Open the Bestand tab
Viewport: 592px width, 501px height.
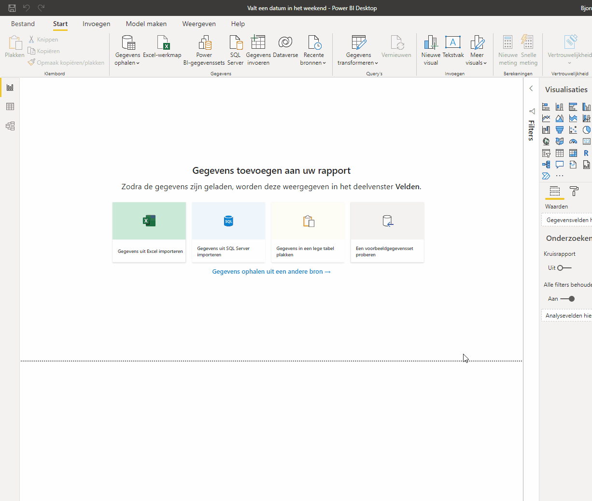click(23, 24)
